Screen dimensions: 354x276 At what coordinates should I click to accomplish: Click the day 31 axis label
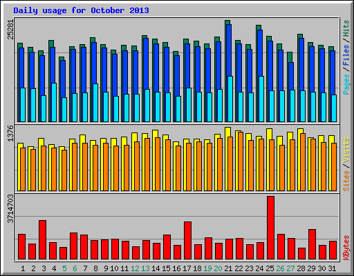(x=332, y=268)
